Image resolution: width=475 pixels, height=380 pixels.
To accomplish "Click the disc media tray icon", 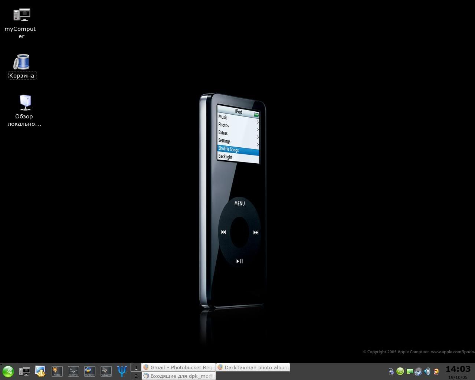I will (418, 371).
